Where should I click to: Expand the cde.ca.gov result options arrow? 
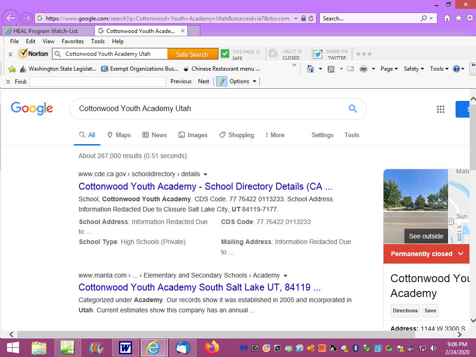point(205,174)
